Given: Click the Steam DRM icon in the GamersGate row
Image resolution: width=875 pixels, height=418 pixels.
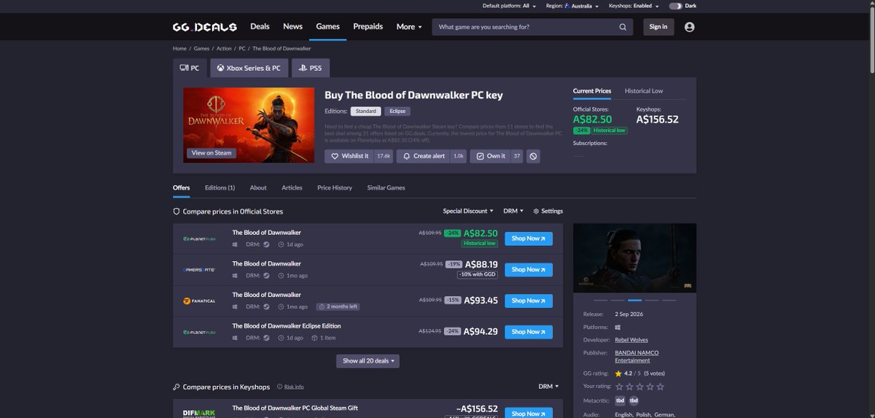Looking at the screenshot, I should (x=266, y=276).
